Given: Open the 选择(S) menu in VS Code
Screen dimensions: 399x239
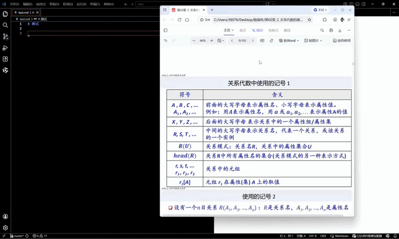Looking at the screenshot, I should pyautogui.click(x=41, y=4).
